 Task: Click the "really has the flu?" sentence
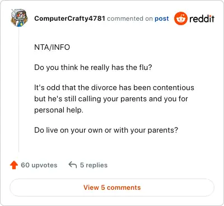click(93, 67)
